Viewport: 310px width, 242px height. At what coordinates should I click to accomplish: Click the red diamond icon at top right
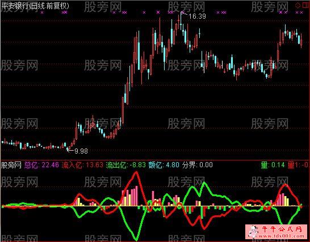(x=298, y=6)
